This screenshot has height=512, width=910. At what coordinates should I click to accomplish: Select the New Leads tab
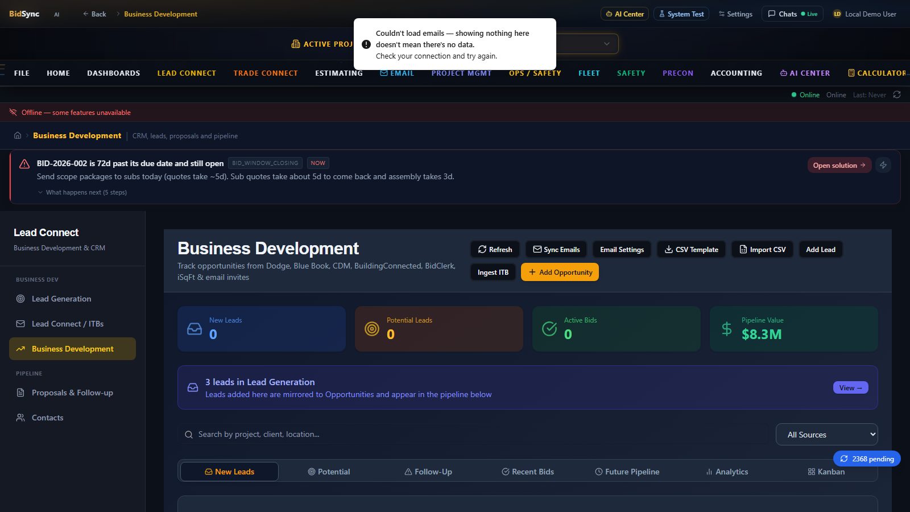pyautogui.click(x=229, y=472)
